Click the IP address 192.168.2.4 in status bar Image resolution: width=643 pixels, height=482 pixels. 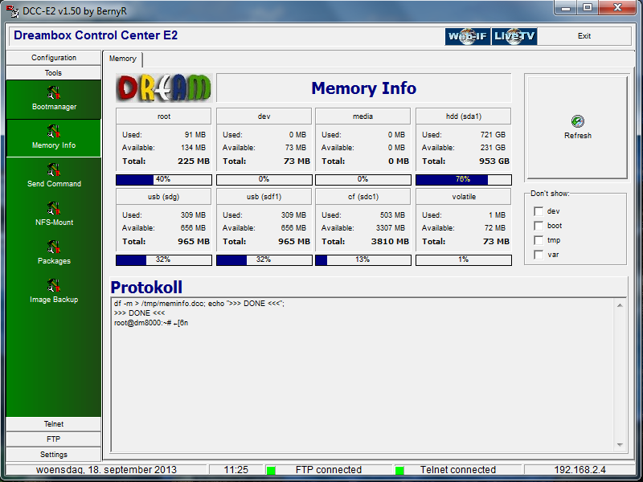point(580,470)
